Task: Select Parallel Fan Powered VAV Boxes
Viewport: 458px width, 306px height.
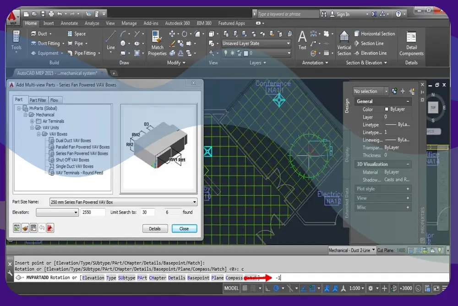Action: tap(82, 147)
